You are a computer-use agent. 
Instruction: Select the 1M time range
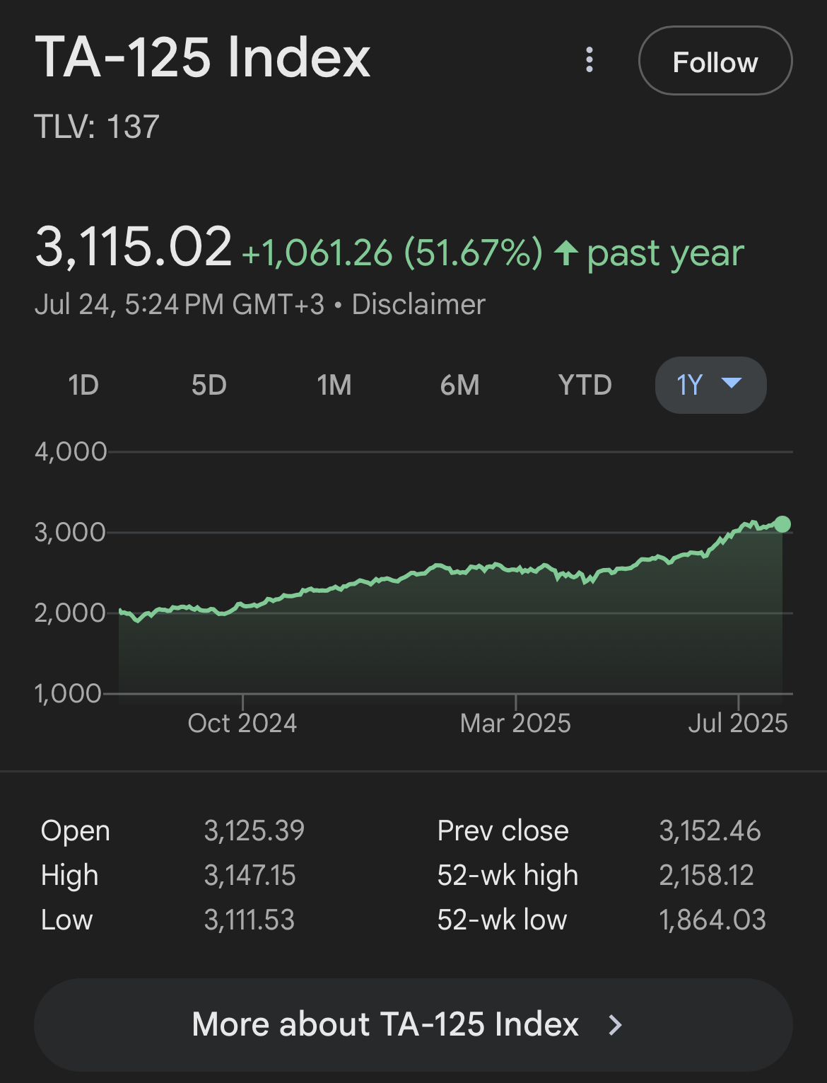[x=334, y=386]
